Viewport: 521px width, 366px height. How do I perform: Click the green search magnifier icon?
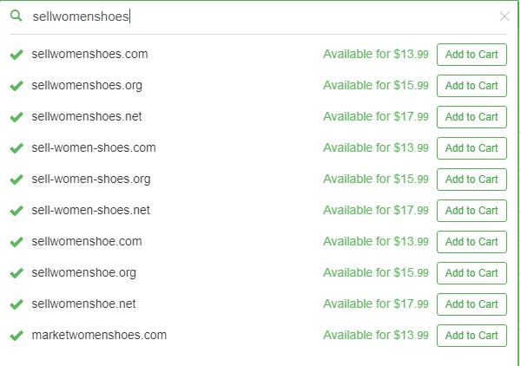click(16, 16)
